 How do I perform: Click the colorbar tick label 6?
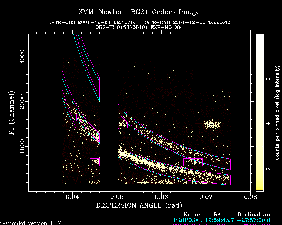268,79
